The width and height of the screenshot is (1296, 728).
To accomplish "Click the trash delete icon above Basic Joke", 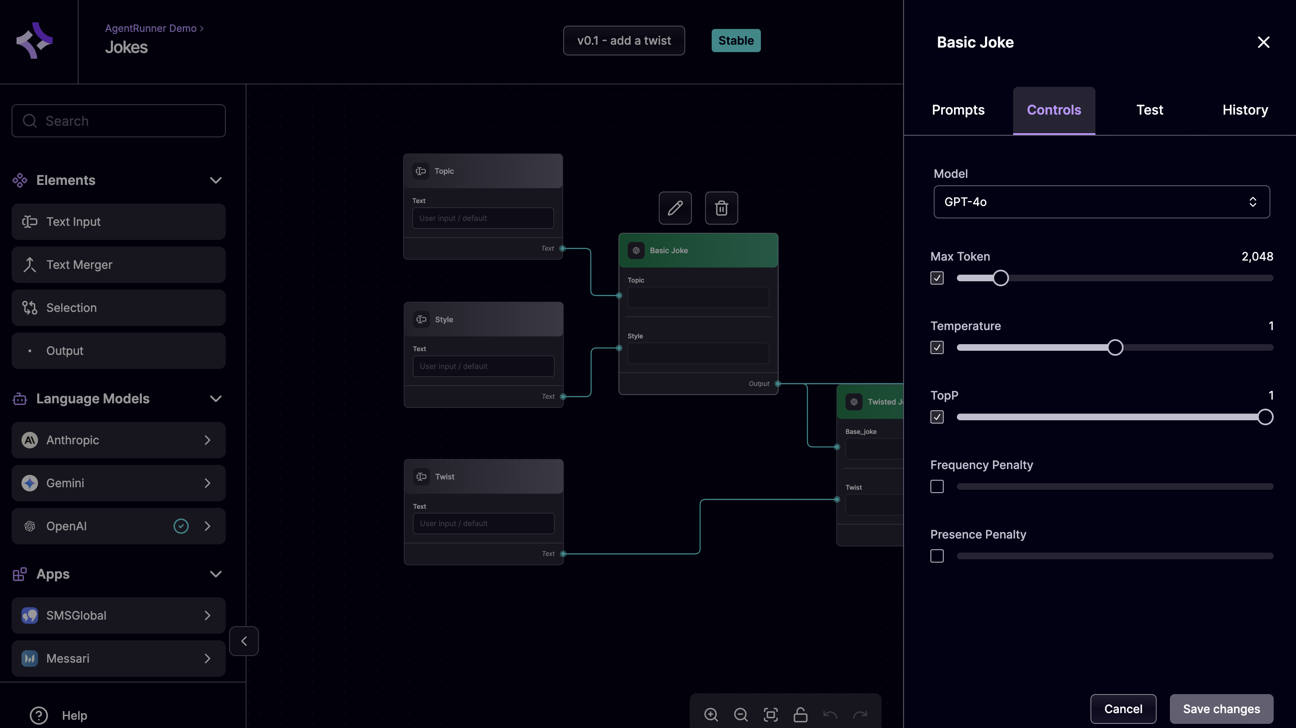I will (721, 208).
